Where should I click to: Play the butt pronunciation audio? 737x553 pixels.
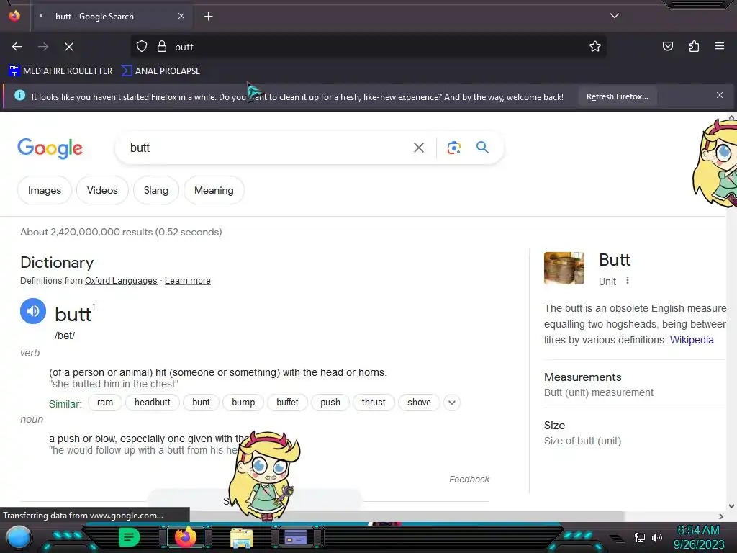[33, 311]
